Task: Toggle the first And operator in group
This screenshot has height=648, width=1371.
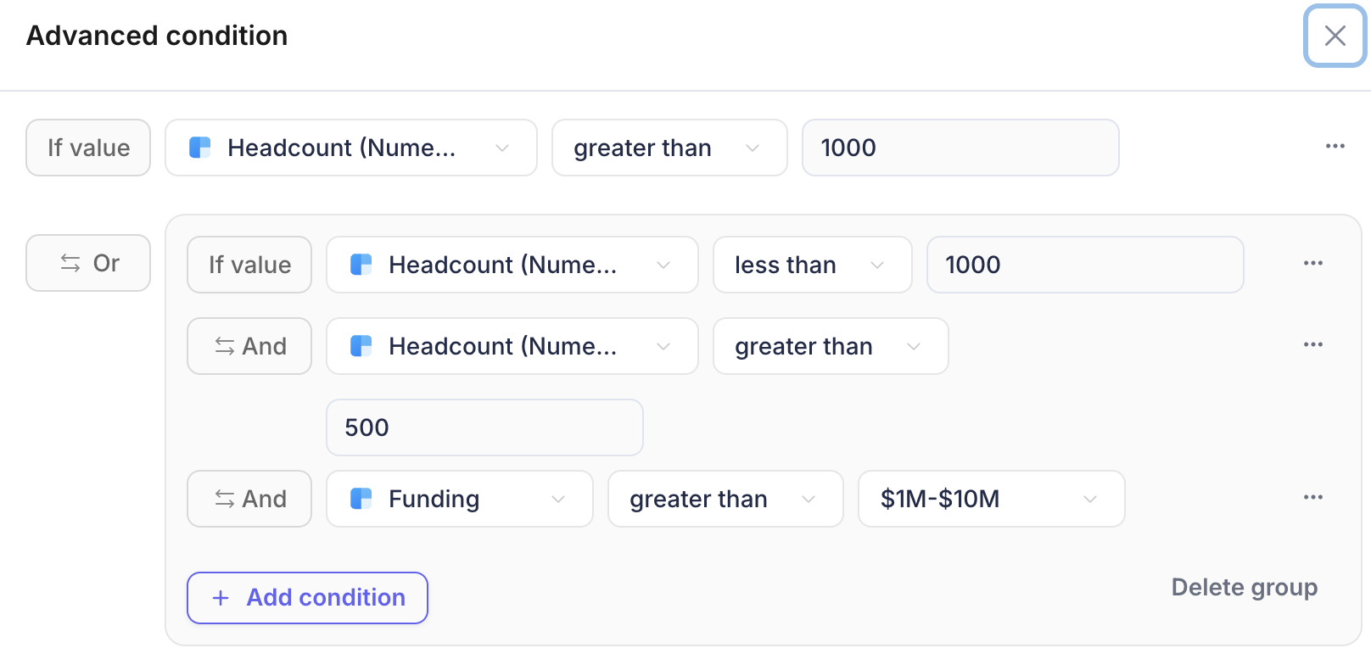Action: click(x=249, y=346)
